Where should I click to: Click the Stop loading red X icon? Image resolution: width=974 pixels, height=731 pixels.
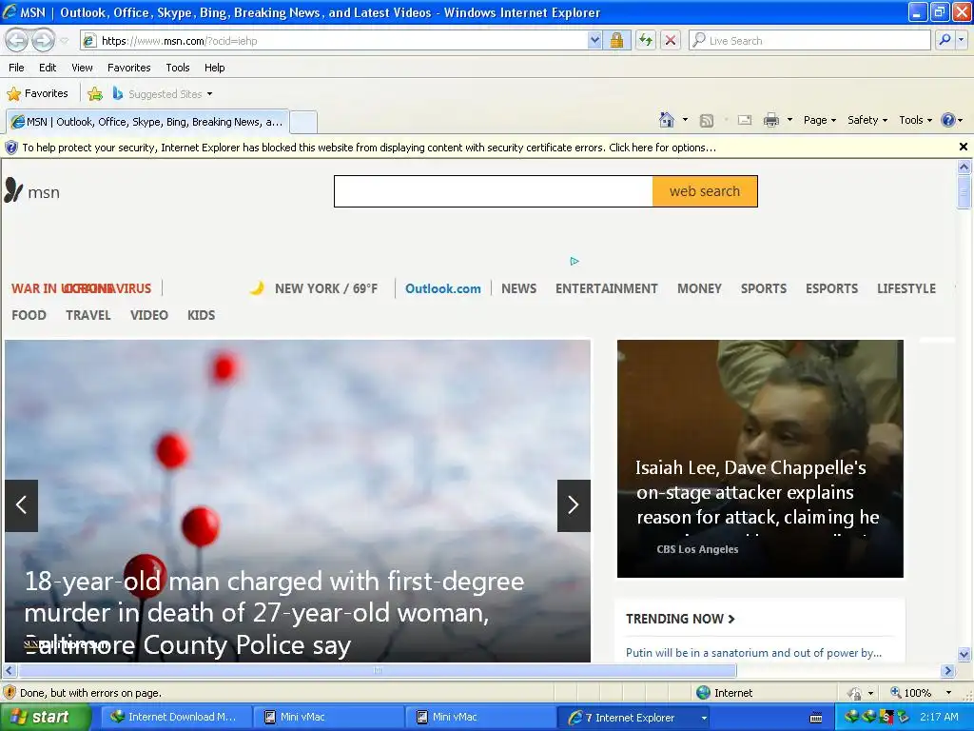[671, 40]
